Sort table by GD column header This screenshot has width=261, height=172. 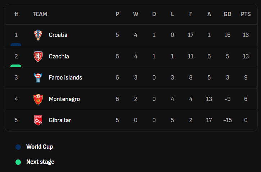pyautogui.click(x=228, y=14)
